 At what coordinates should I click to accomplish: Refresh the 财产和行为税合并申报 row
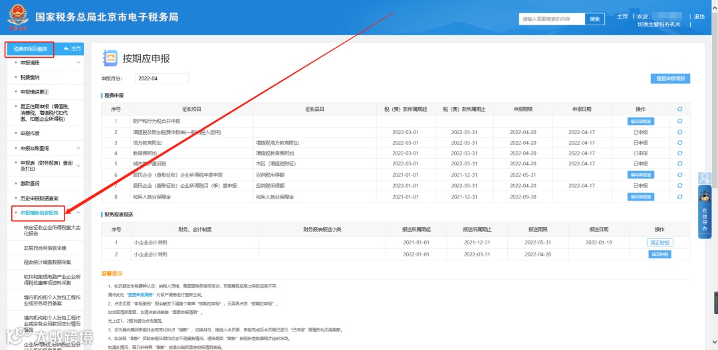679,122
